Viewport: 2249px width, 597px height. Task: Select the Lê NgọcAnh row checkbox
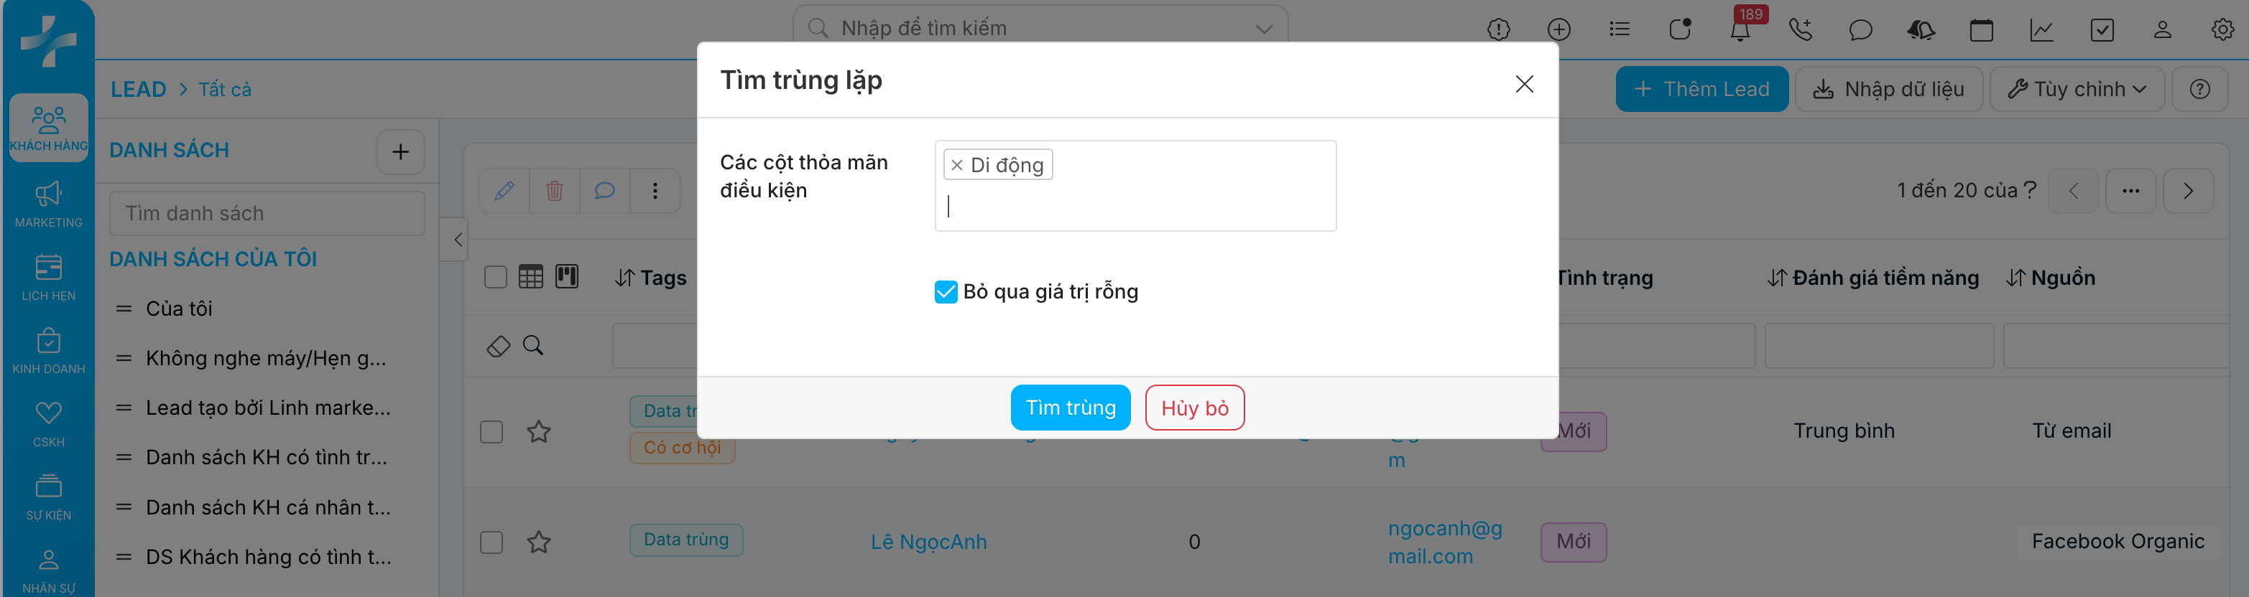[x=491, y=542]
